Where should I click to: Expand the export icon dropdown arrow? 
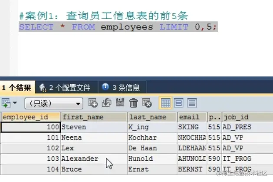(15, 103)
